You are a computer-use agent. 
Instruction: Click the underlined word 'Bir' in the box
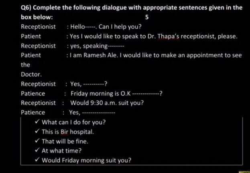[64, 132]
